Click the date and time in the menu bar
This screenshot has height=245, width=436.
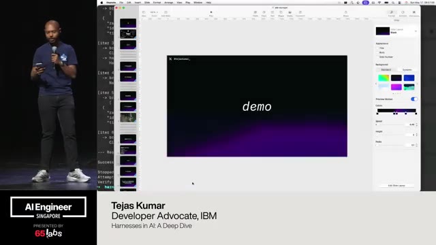pos(423,3)
